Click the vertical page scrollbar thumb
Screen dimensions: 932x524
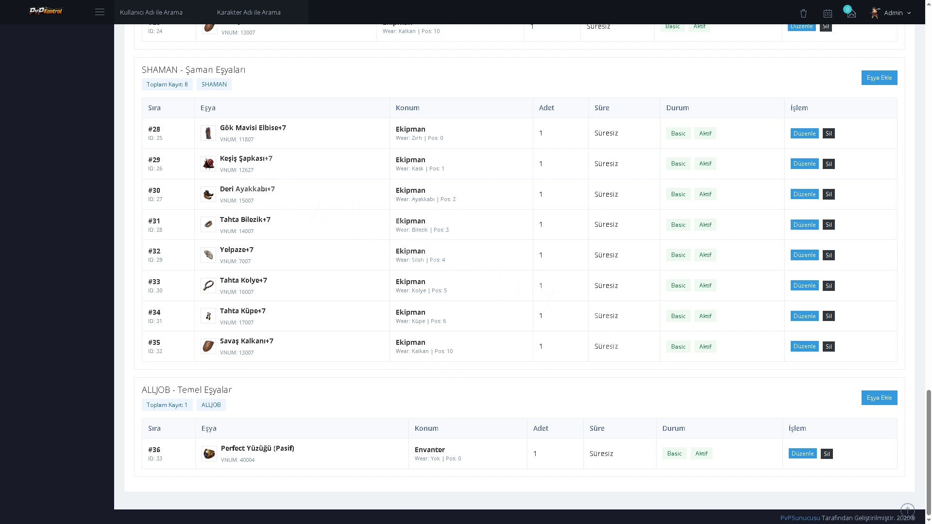pos(929,453)
